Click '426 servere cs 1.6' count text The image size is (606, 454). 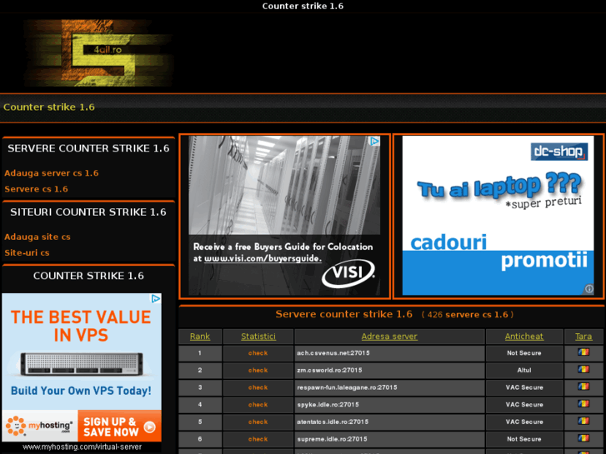pyautogui.click(x=468, y=315)
